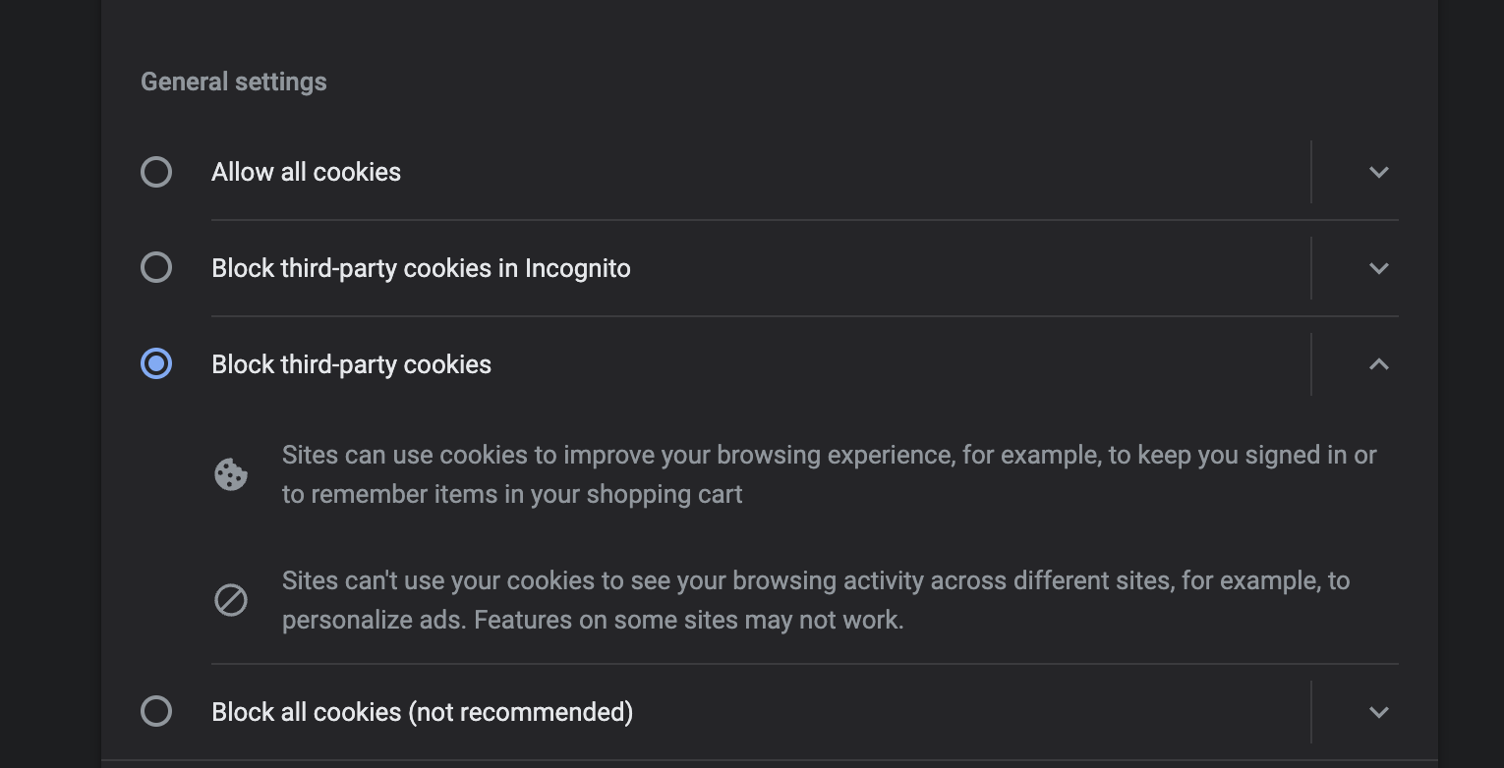This screenshot has width=1504, height=768.
Task: Click the Block third-party cookies in Incognito label
Action: pyautogui.click(x=421, y=267)
